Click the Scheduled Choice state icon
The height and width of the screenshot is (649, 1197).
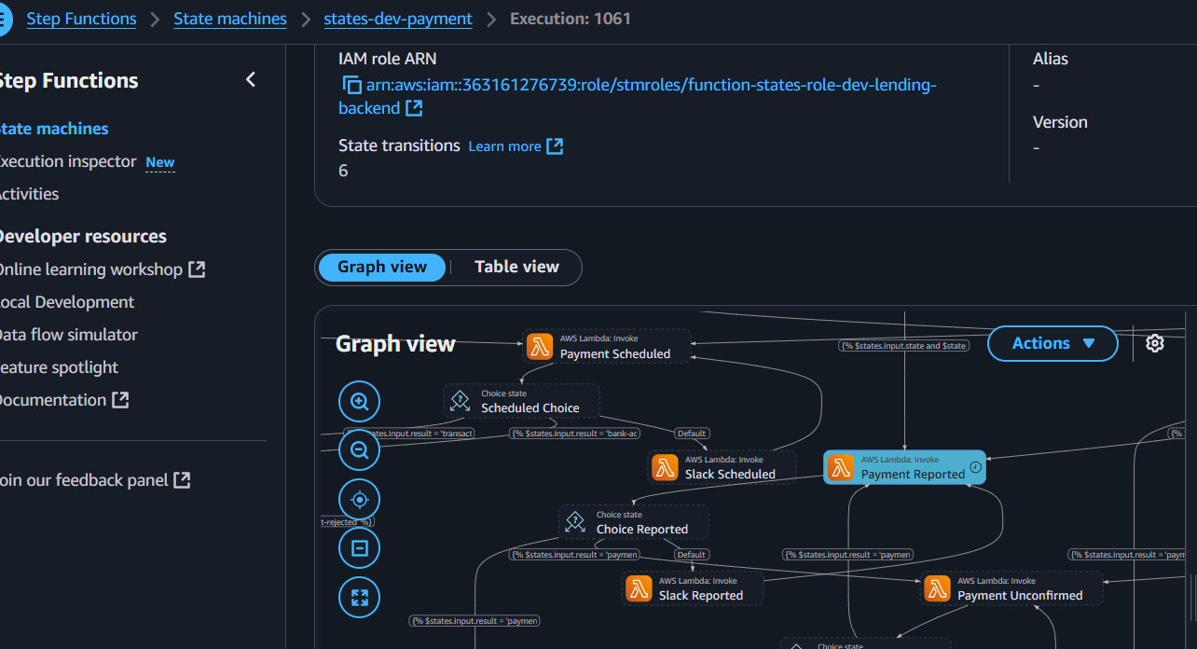(x=460, y=401)
